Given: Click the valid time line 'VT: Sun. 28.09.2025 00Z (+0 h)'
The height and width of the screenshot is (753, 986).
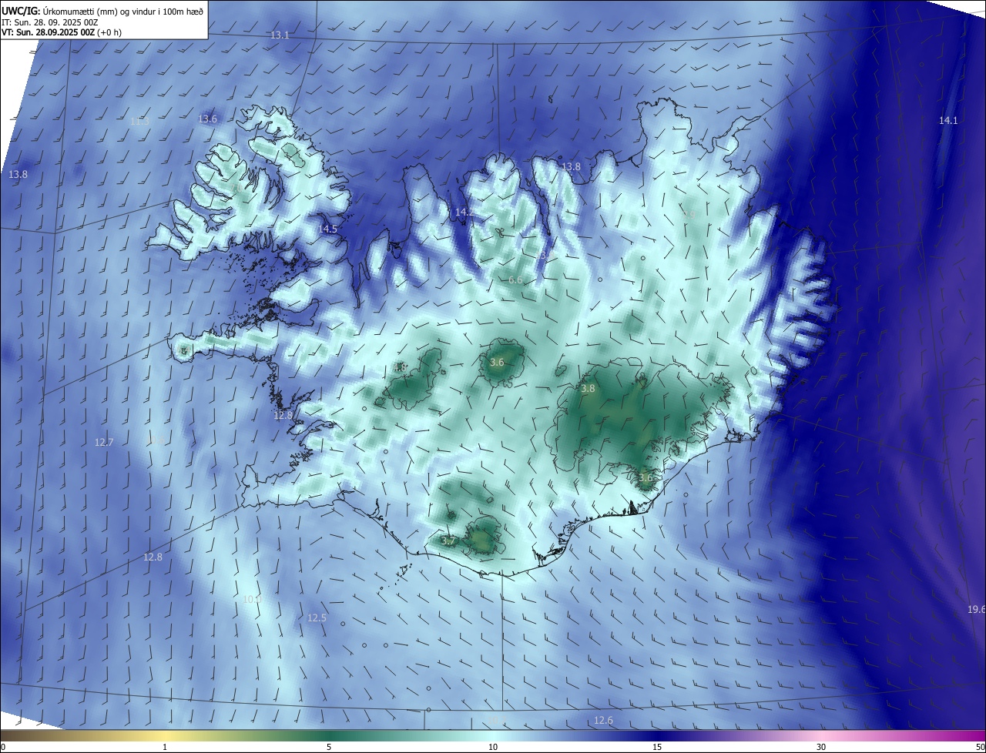Looking at the screenshot, I should 62,32.
